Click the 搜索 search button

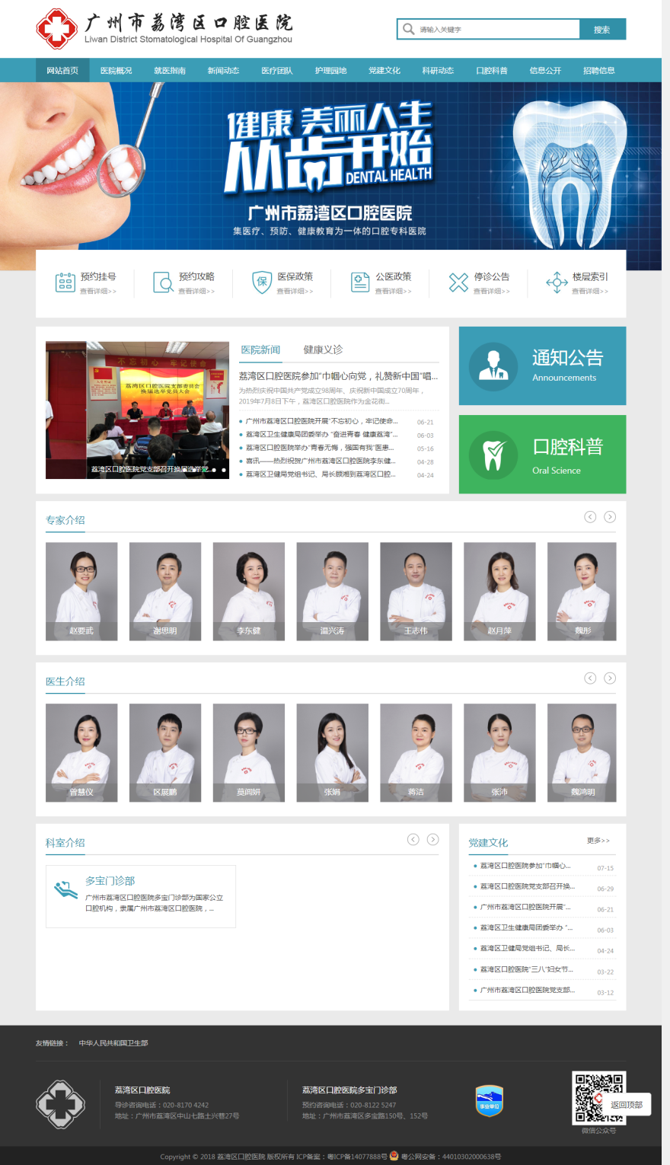point(602,29)
